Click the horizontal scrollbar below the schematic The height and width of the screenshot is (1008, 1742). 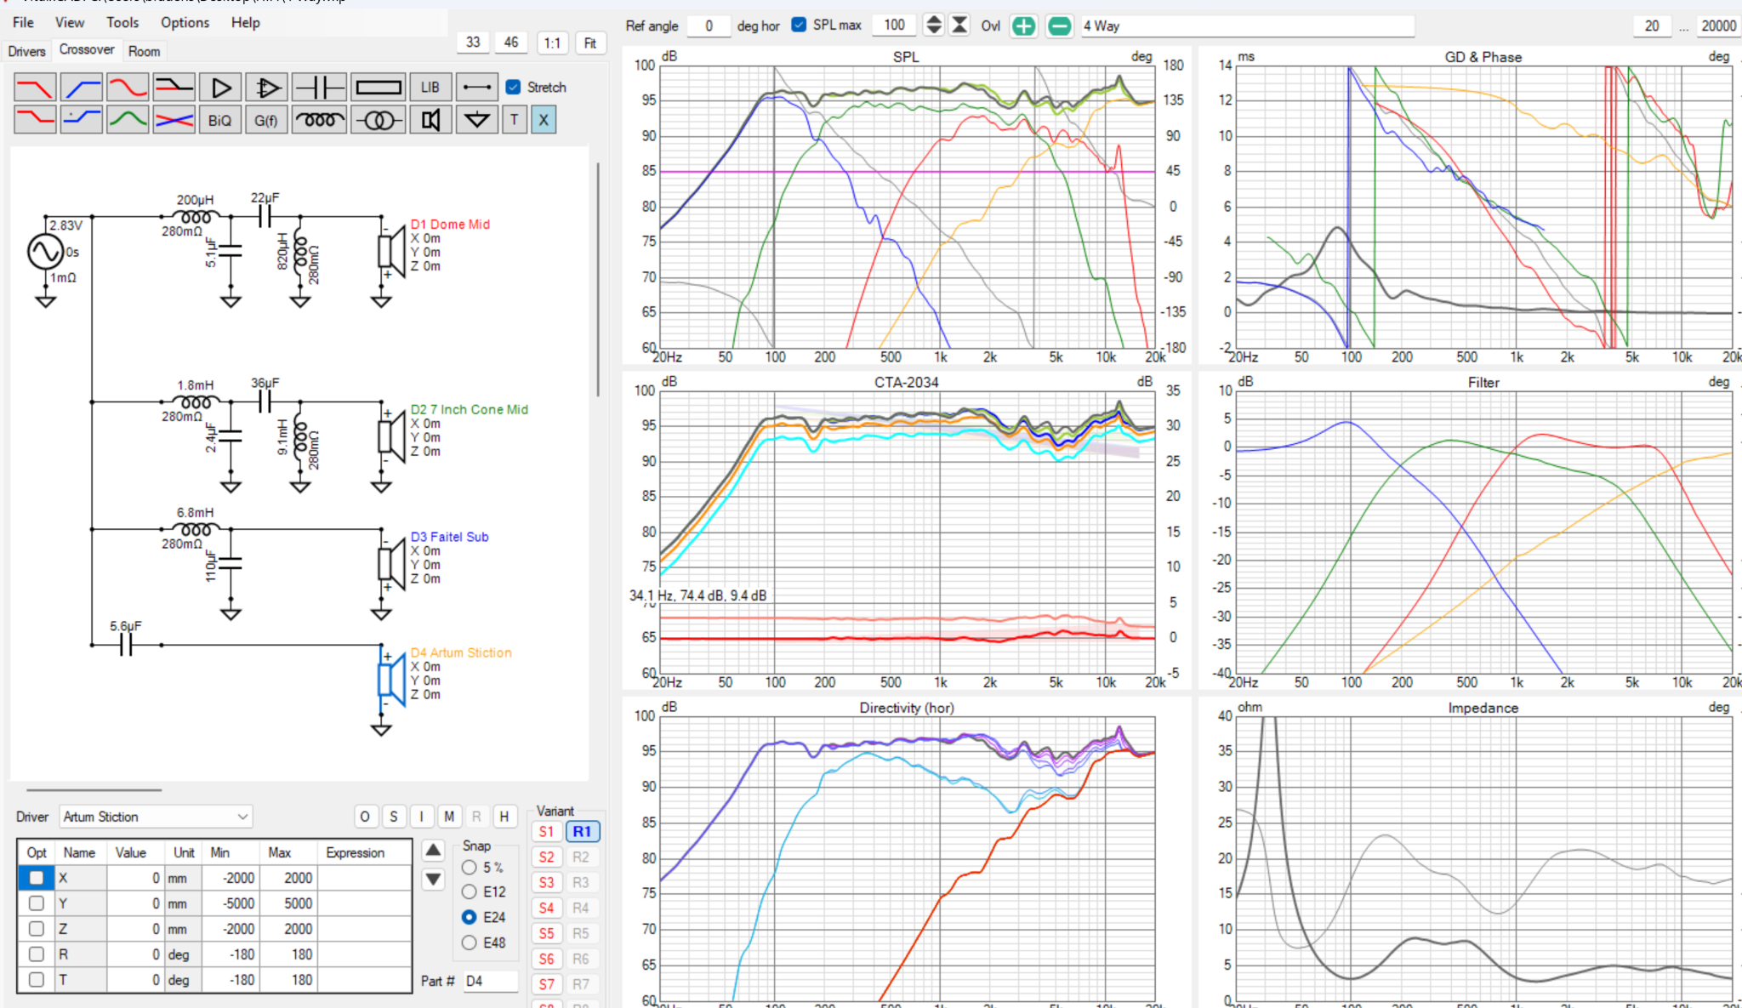(94, 789)
